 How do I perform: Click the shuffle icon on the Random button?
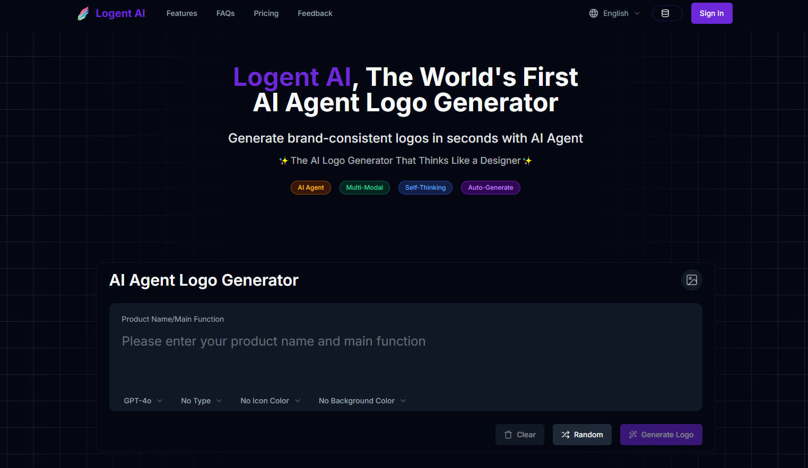(564, 434)
